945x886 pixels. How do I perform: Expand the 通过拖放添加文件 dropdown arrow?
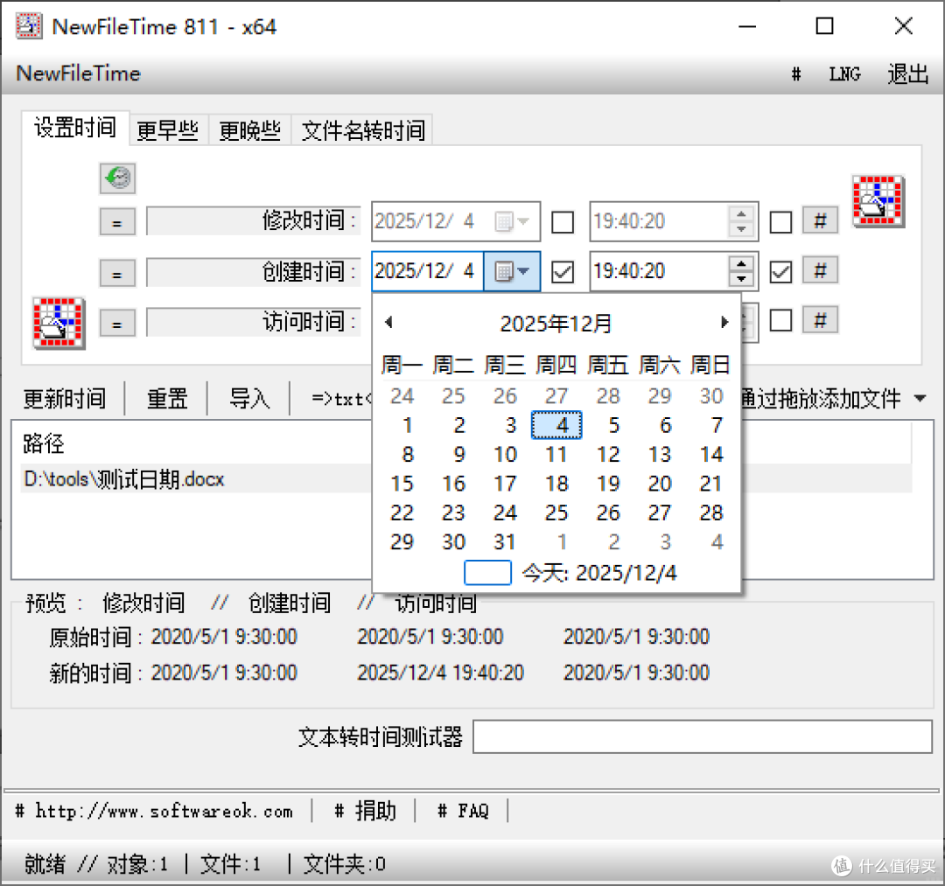pos(920,398)
